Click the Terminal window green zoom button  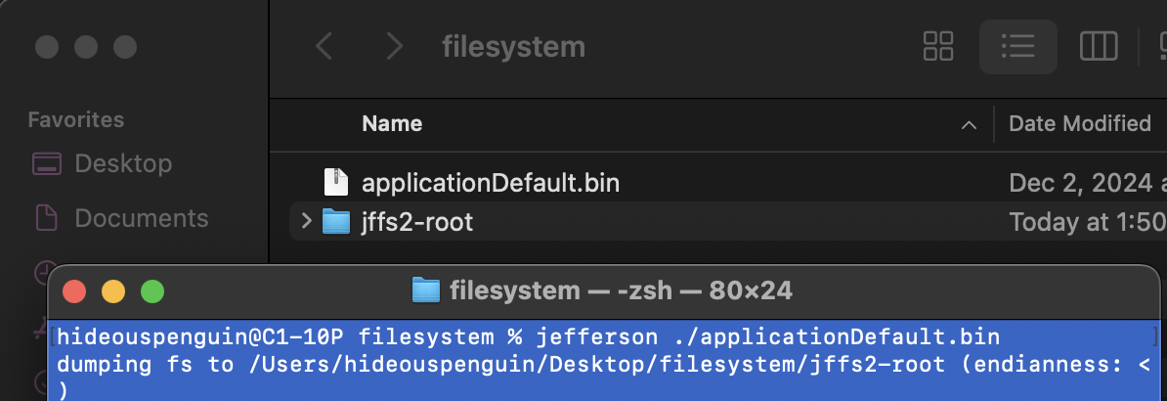tap(152, 290)
